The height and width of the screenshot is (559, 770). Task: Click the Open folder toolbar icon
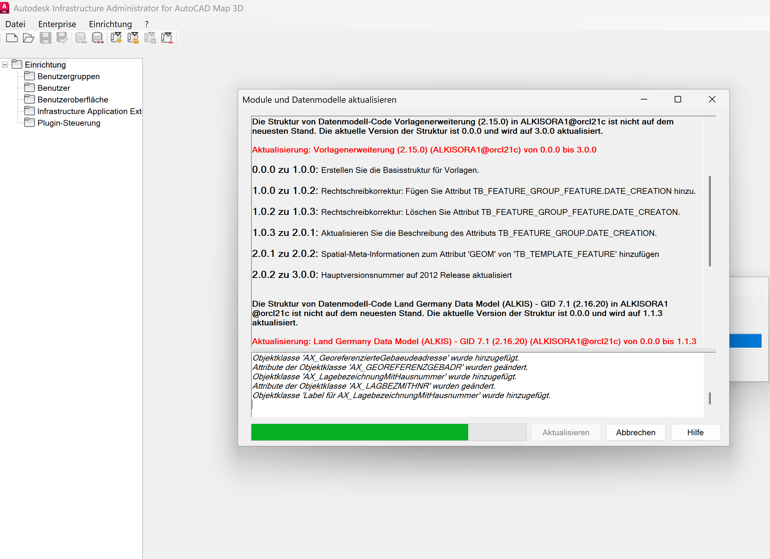(28, 38)
